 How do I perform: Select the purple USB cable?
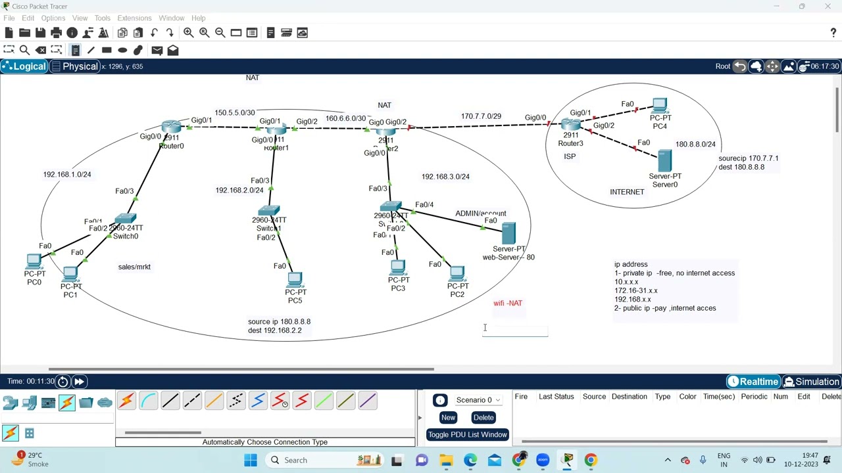pyautogui.click(x=367, y=400)
